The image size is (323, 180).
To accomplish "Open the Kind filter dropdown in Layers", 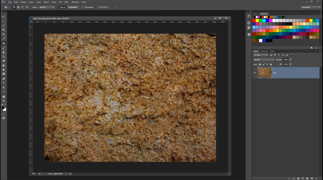I will 261,55.
